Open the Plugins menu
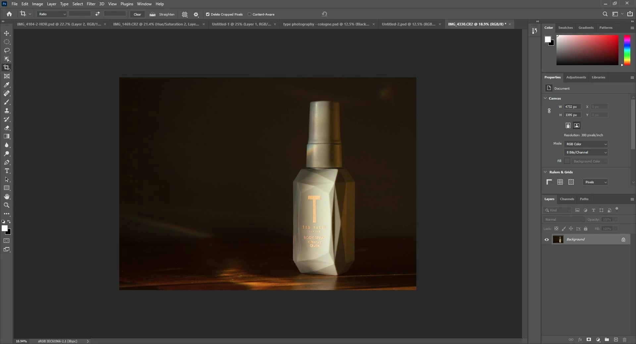Viewport: 636px width, 344px height. tap(127, 4)
